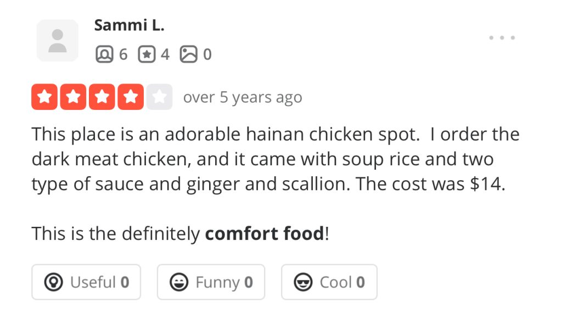Click the first red rating star
The width and height of the screenshot is (562, 318).
point(45,97)
